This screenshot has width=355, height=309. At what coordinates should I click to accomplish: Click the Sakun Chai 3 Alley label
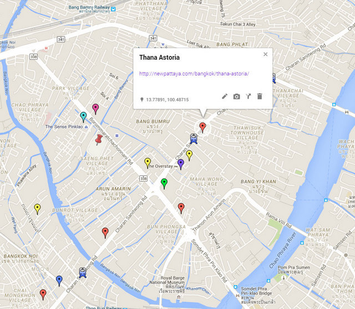(x=237, y=24)
